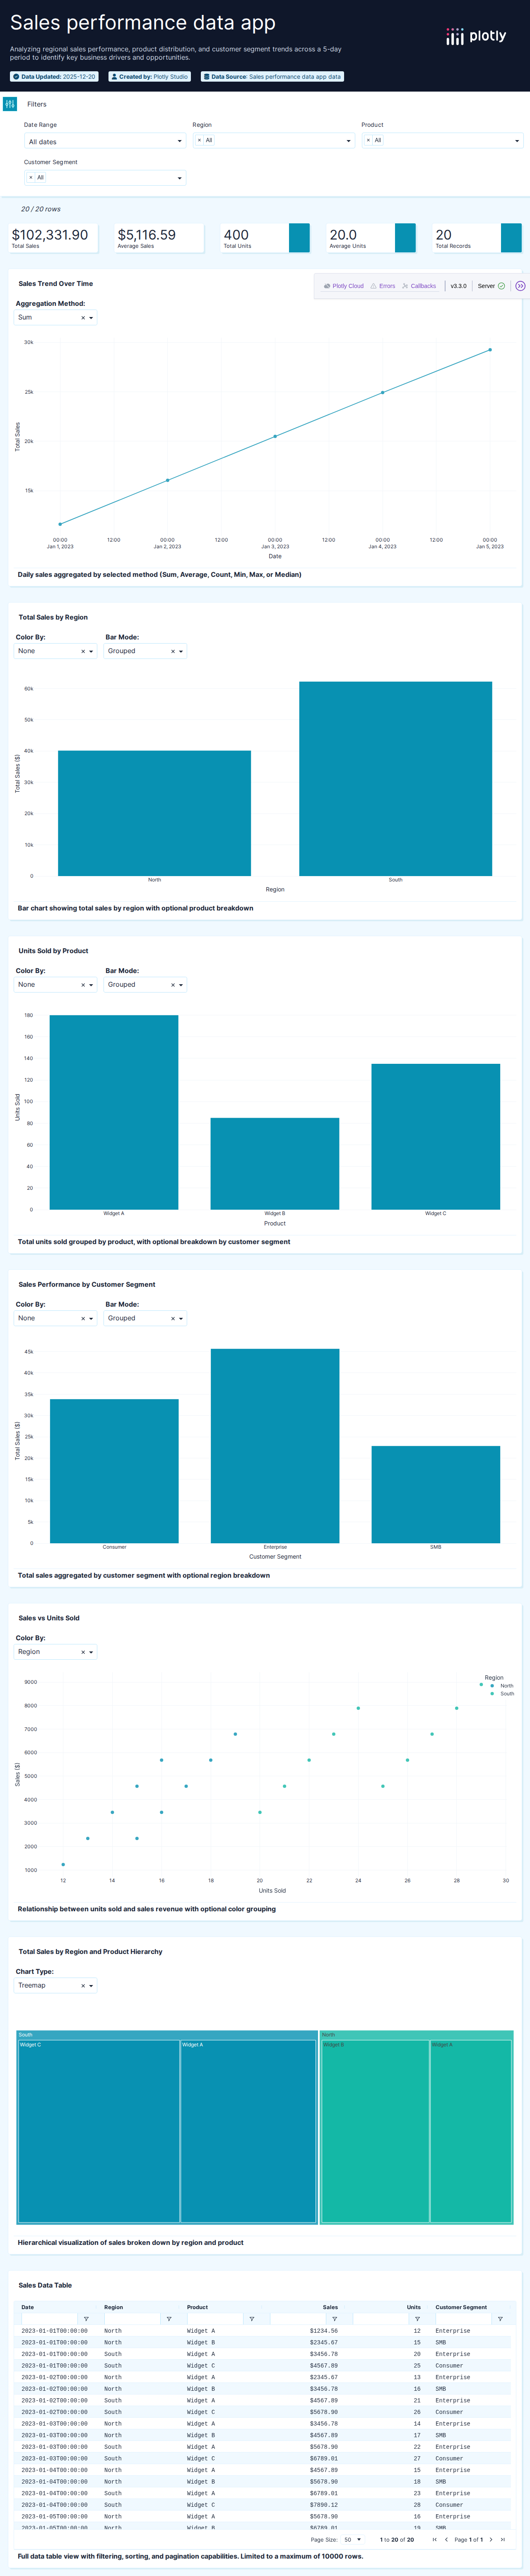Select Widget C tile under South in treemap
Screen dimensions: 530x2576
click(x=98, y=2131)
